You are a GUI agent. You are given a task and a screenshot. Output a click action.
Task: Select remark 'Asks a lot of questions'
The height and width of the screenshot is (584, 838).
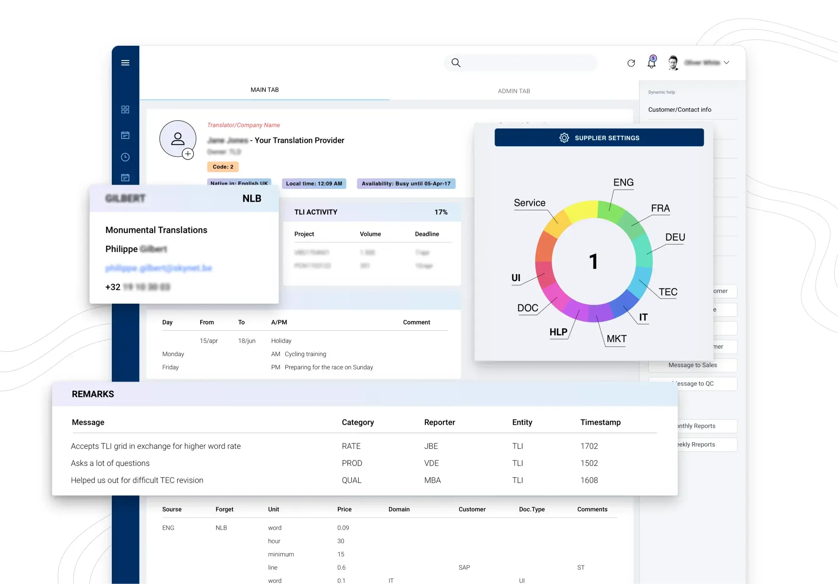point(110,463)
